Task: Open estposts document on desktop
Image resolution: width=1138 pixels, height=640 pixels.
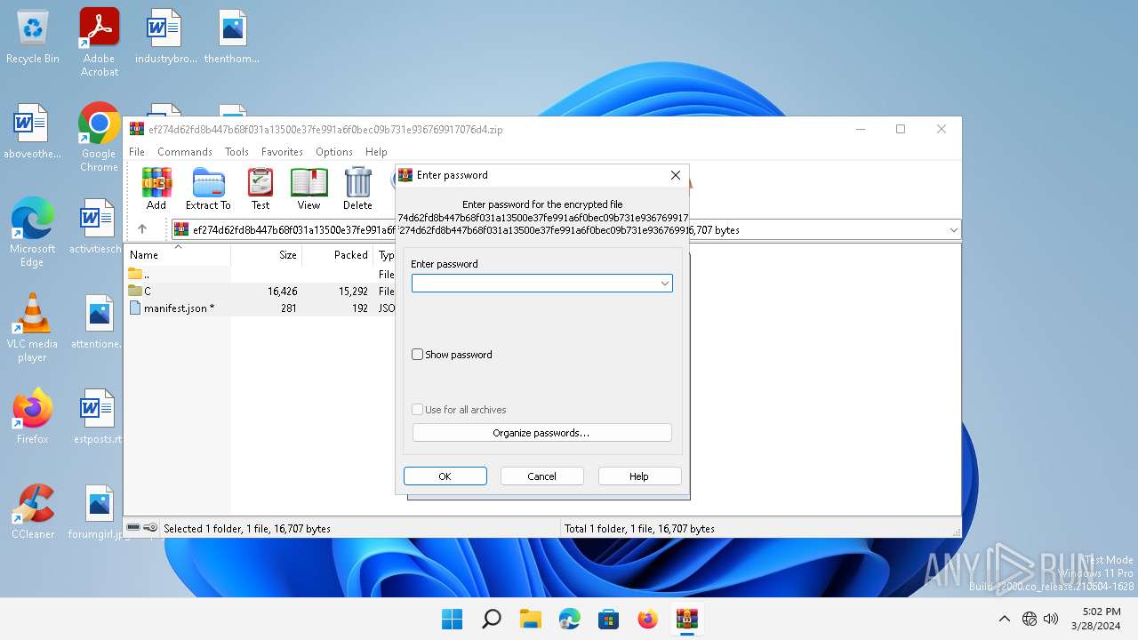Action: coord(100,416)
